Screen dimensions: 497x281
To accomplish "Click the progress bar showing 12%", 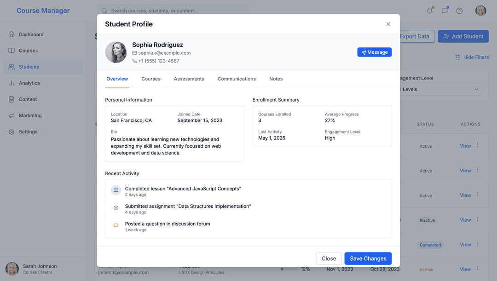I will pyautogui.click(x=289, y=269).
